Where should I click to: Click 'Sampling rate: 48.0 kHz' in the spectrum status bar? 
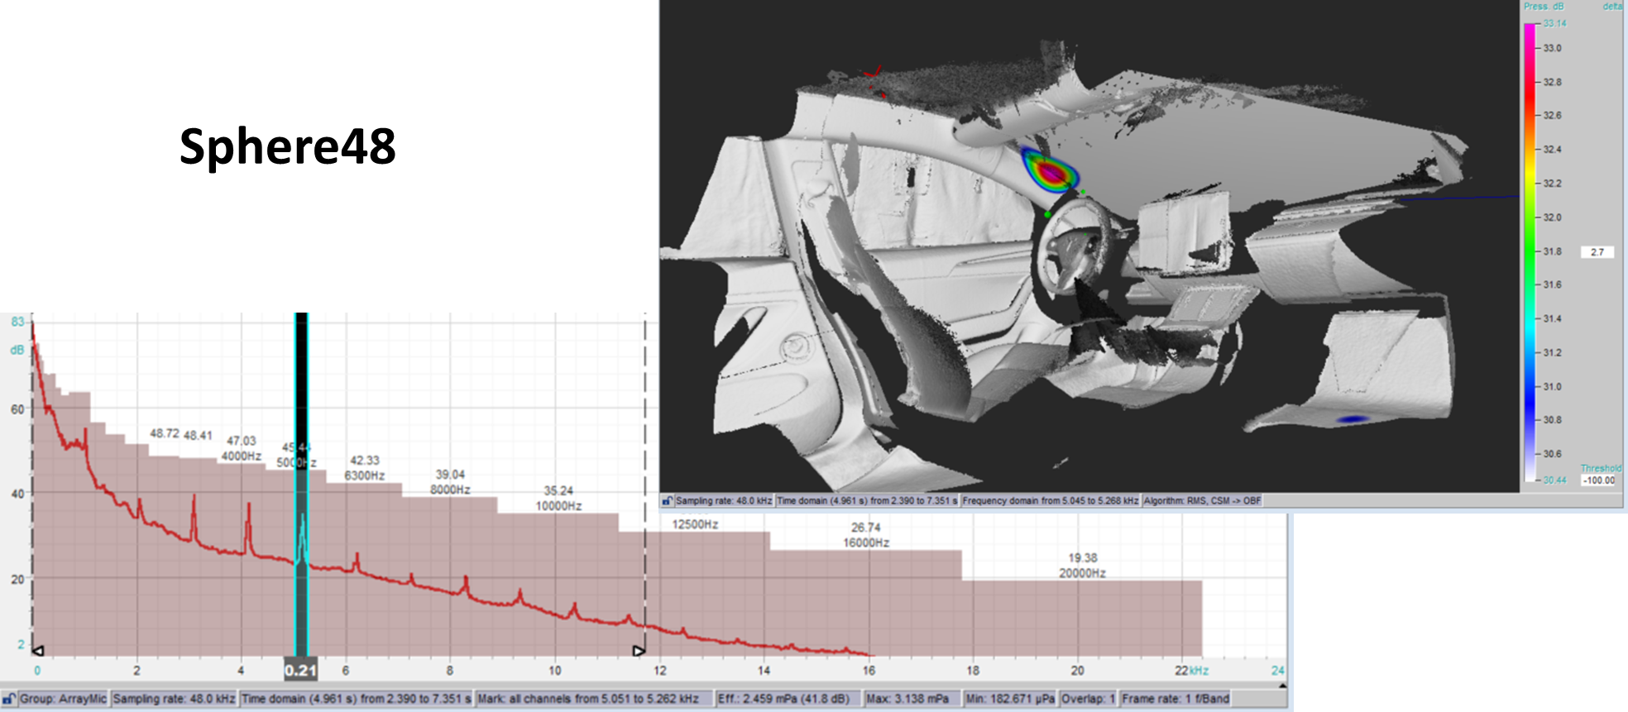tap(174, 699)
